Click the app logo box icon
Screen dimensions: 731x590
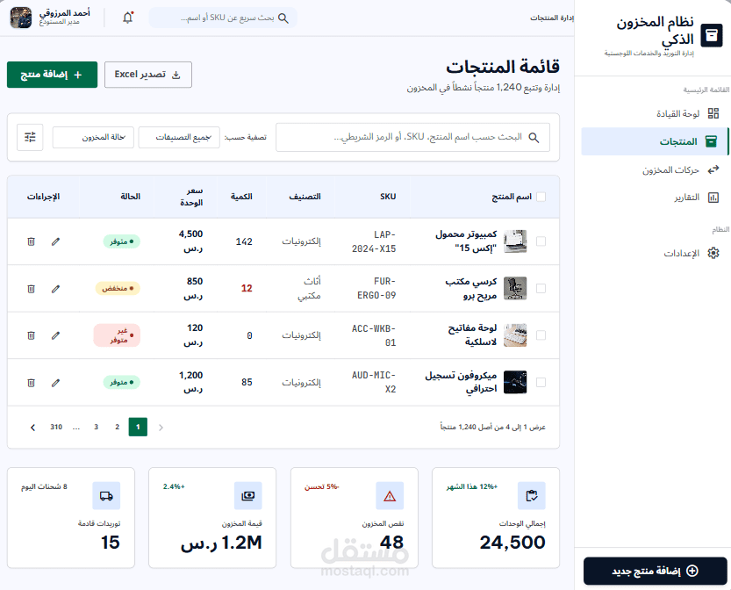(x=712, y=35)
